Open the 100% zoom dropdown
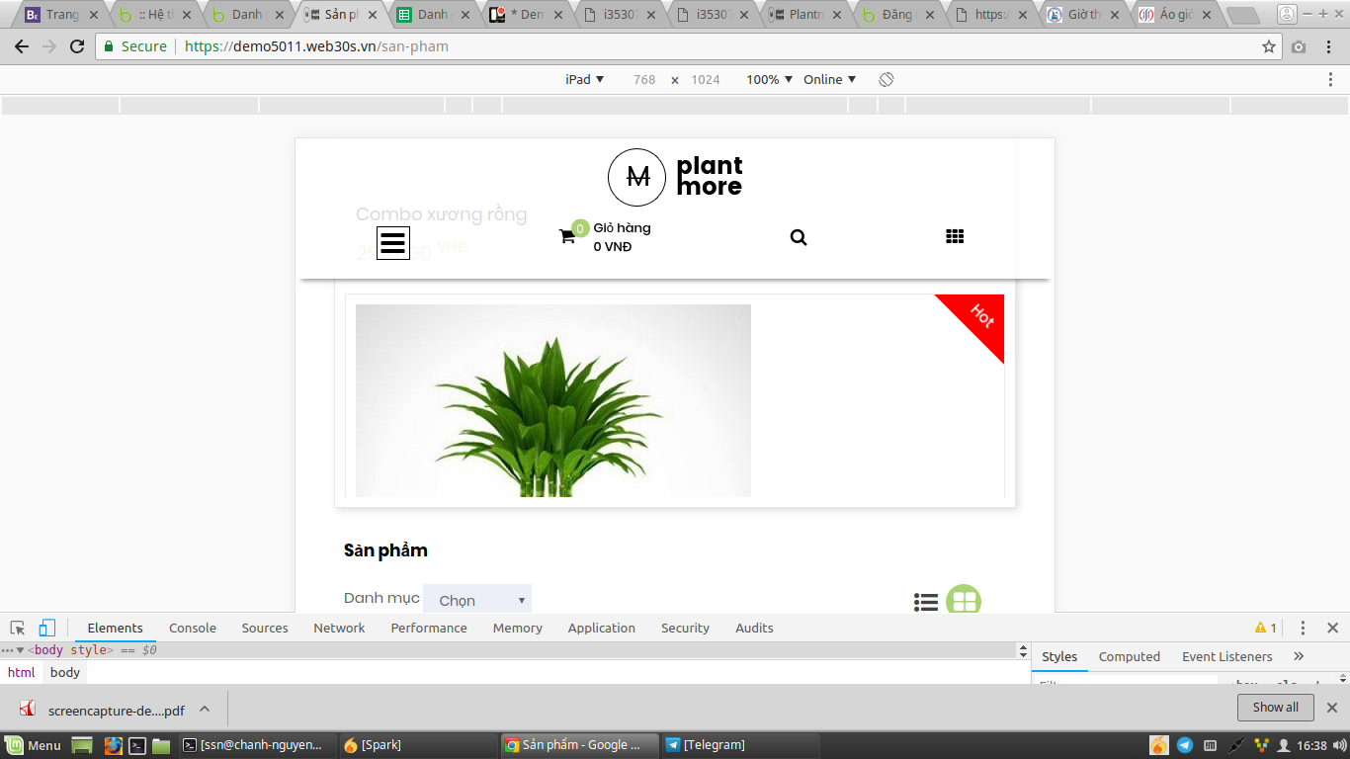Viewport: 1350px width, 759px height. (769, 79)
